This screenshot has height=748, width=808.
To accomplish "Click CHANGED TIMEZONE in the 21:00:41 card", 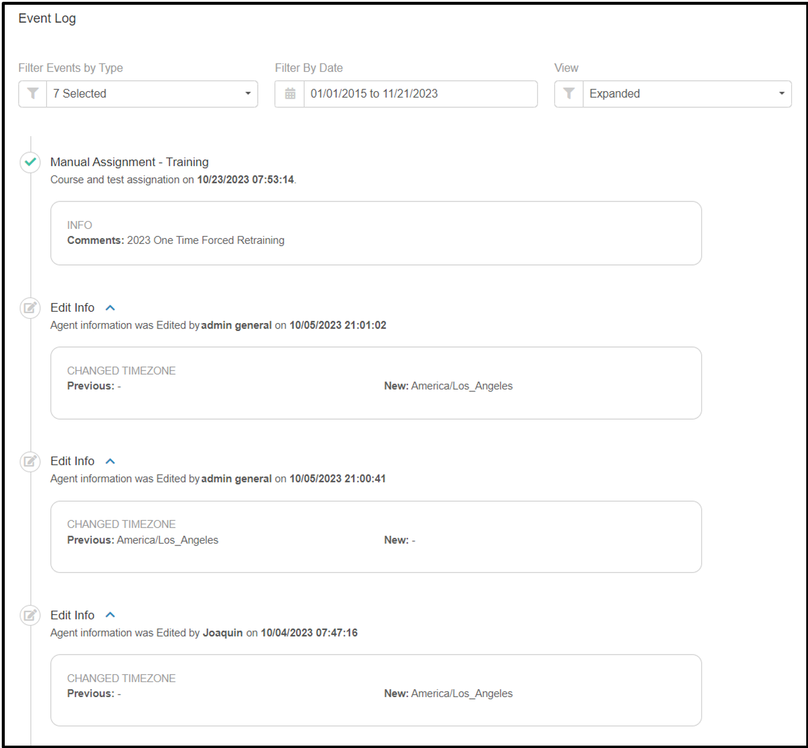I will (x=122, y=524).
